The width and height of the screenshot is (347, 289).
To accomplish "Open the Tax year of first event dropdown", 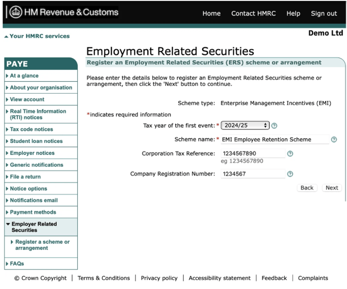I will pyautogui.click(x=245, y=125).
